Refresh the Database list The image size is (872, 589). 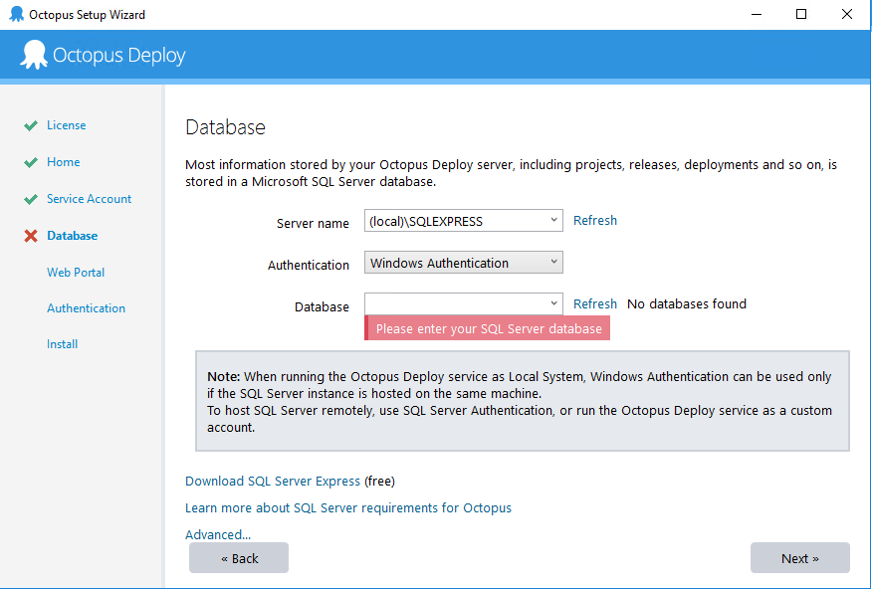594,303
